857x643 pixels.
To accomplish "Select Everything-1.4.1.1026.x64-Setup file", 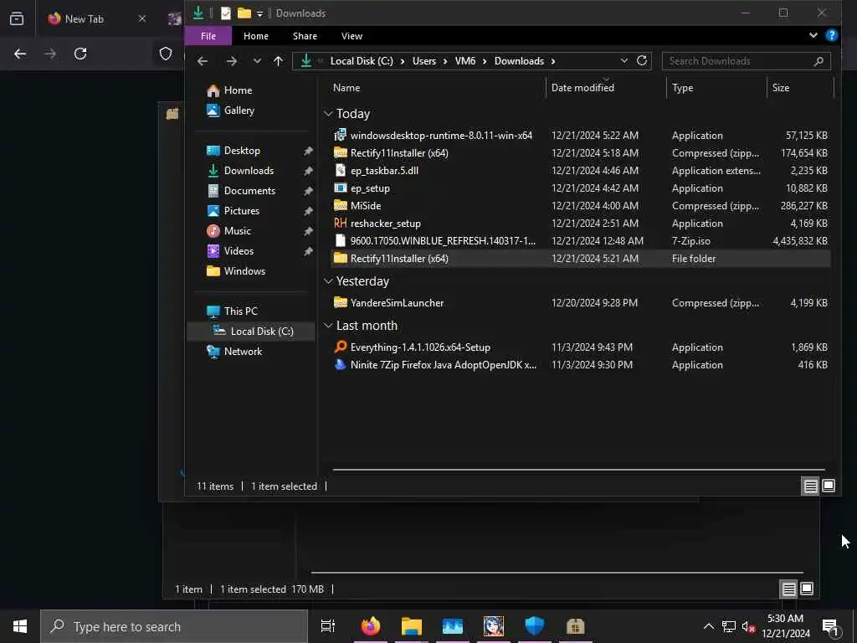I will pos(412,347).
